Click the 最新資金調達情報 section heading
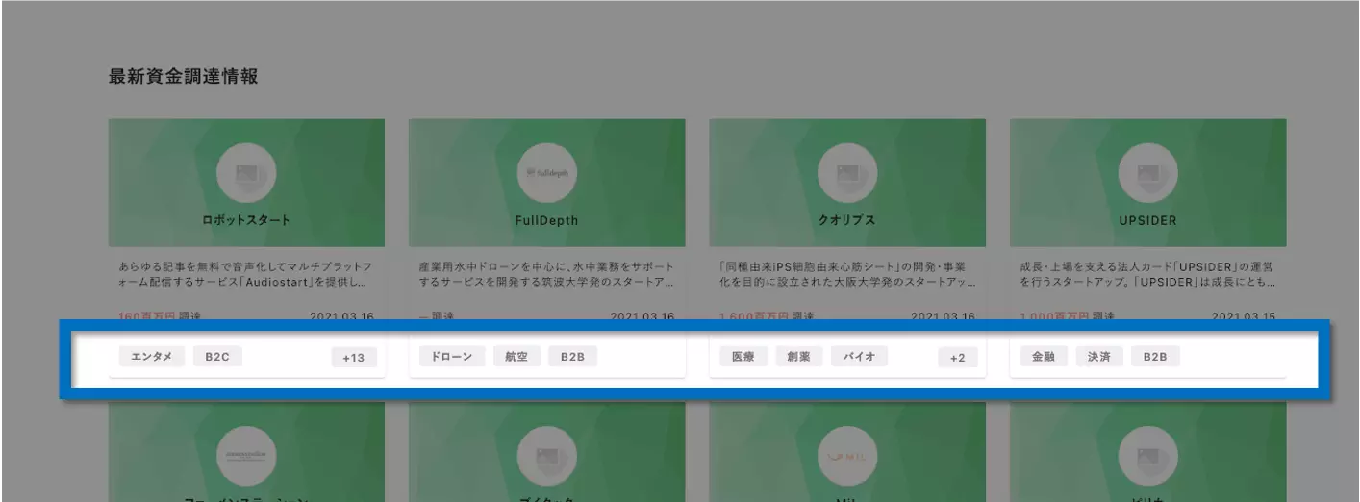1360x502 pixels. tap(183, 78)
